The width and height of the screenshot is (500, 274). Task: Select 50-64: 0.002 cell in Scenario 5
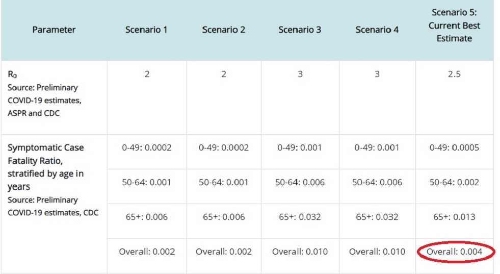(454, 182)
